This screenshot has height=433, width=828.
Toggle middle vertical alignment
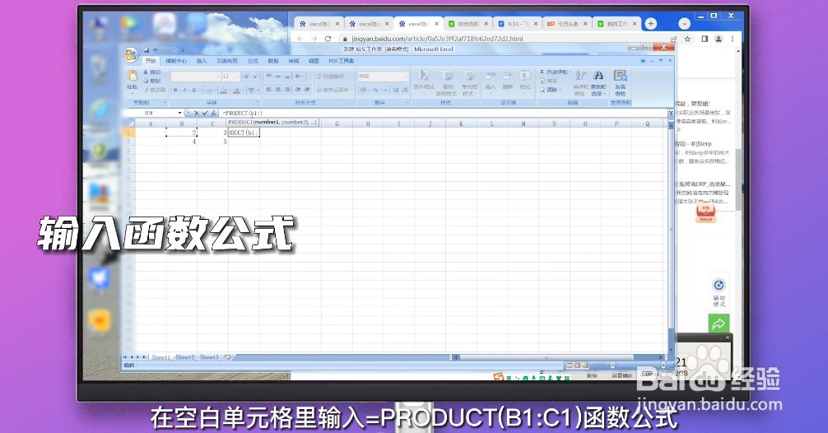[x=277, y=76]
